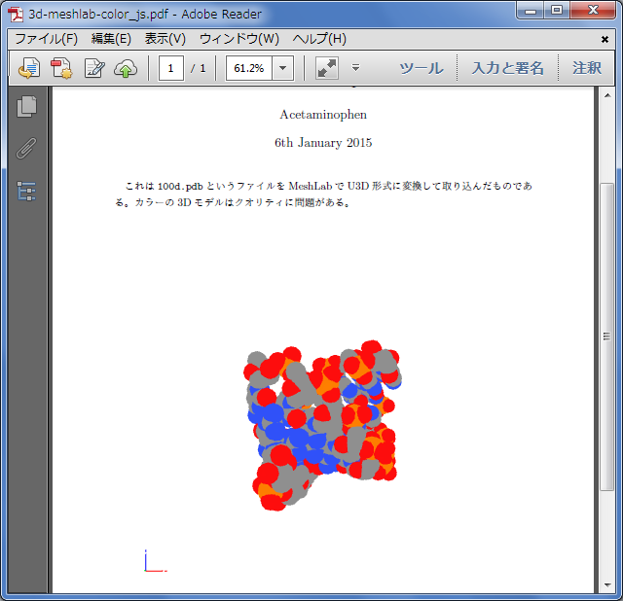Maximize the Adobe Reader window
Screen dimensions: 623x601
[x=557, y=10]
